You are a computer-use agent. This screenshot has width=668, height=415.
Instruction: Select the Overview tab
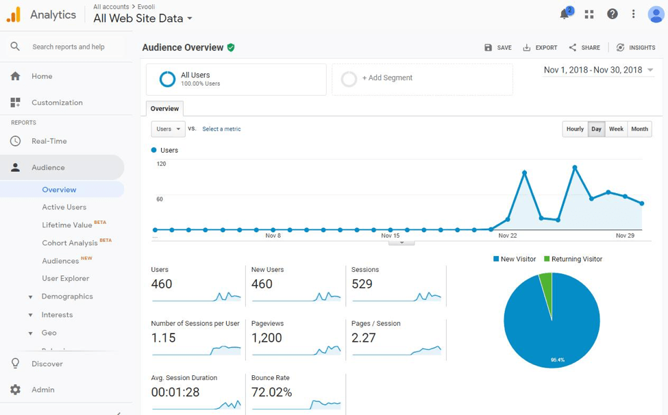164,108
